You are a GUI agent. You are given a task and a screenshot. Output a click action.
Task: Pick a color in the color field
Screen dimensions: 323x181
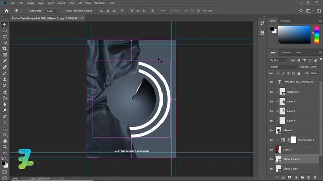pos(294,35)
